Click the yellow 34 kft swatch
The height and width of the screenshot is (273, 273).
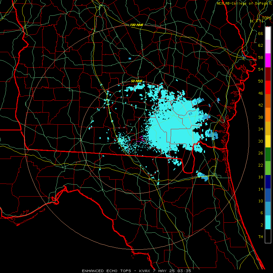coord(268,141)
